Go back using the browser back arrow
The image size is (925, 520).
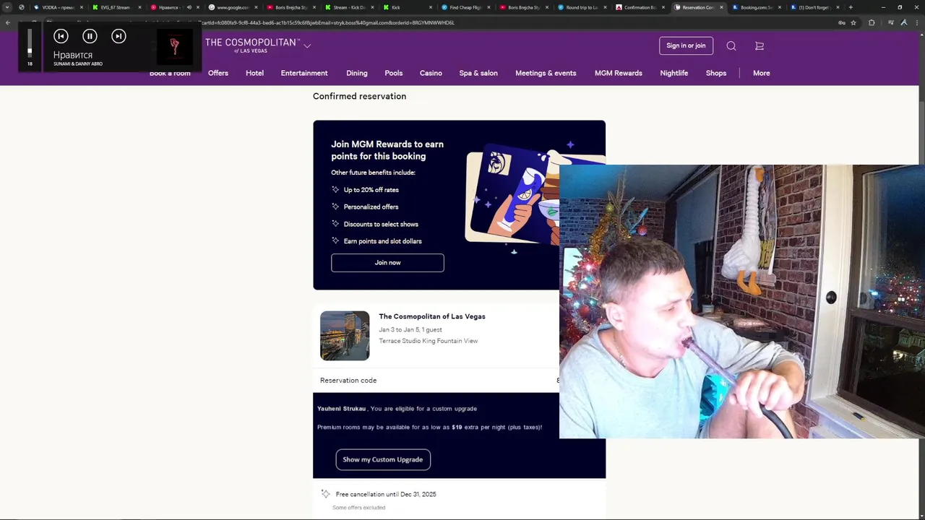click(x=8, y=22)
